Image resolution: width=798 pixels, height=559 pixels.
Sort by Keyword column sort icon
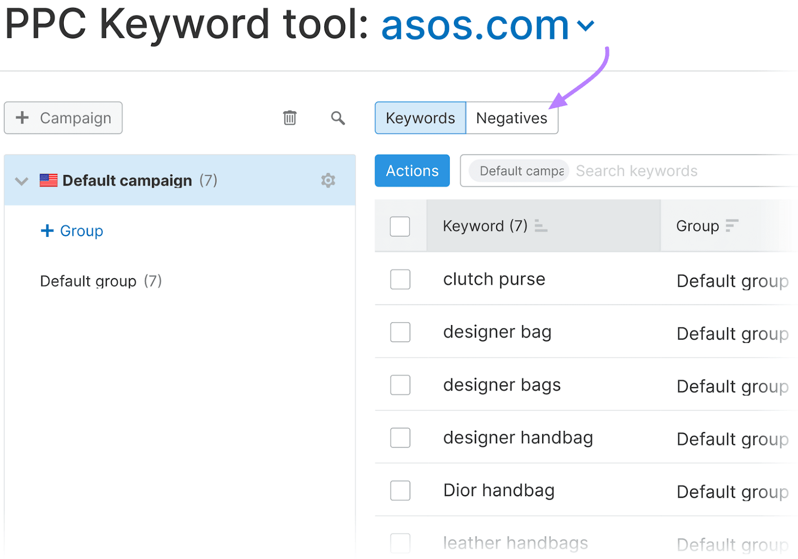541,226
